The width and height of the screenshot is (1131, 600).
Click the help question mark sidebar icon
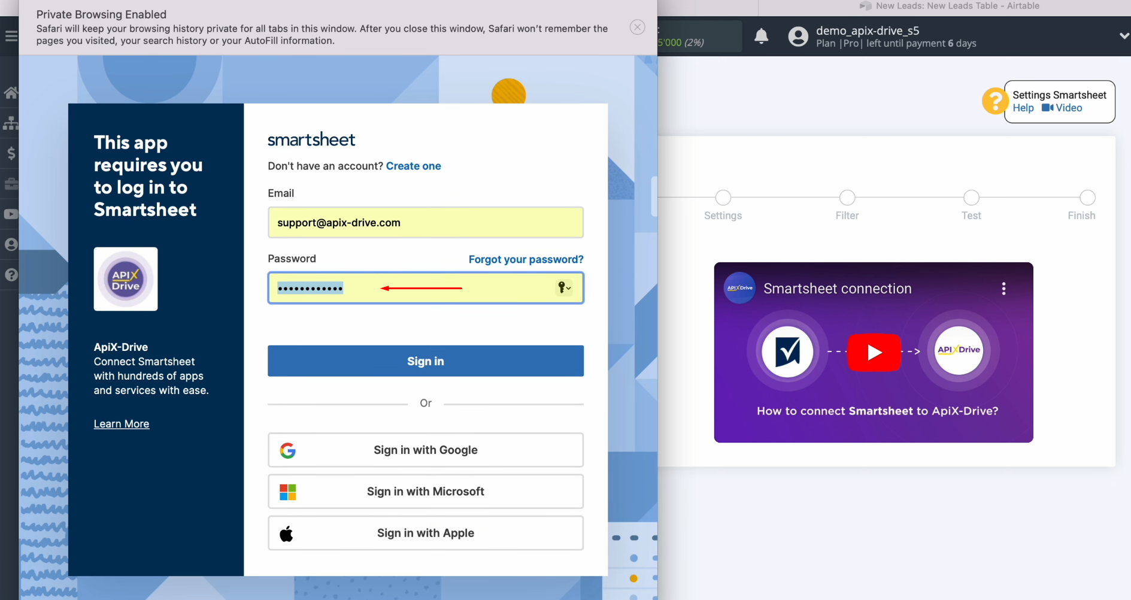11,274
